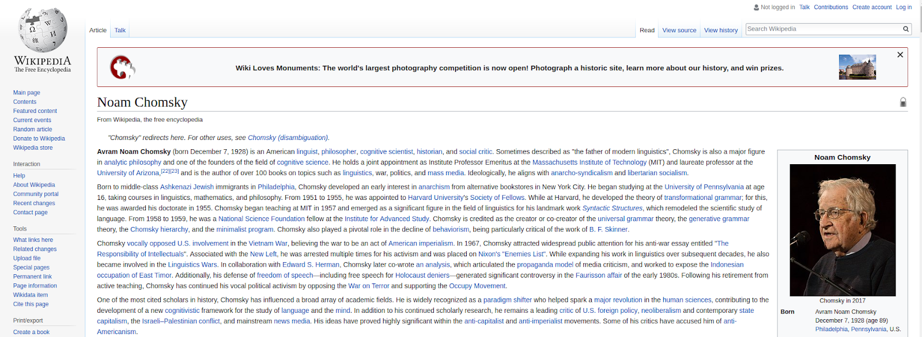Open Donate to Wikipedia link
Image resolution: width=922 pixels, height=337 pixels.
coord(39,139)
